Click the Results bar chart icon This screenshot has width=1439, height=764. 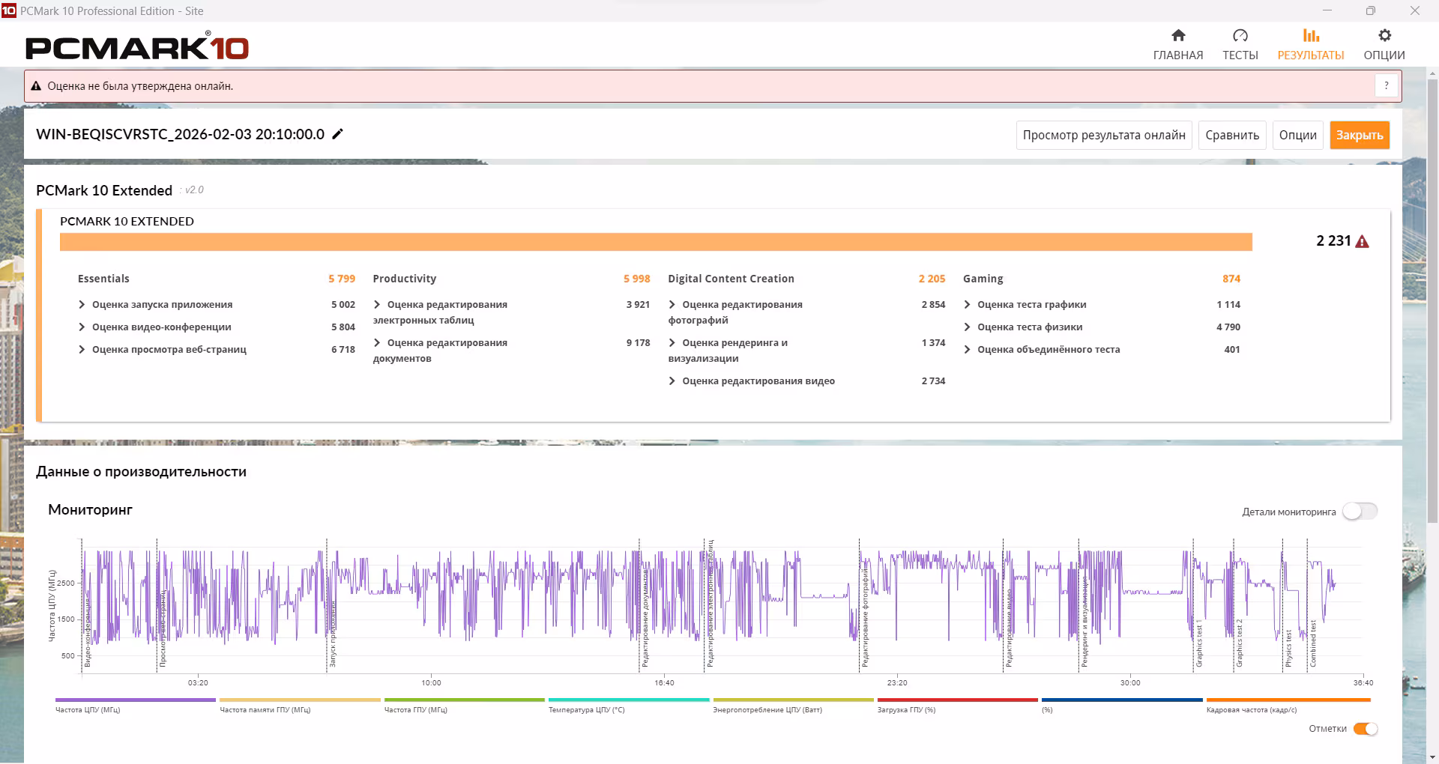[x=1310, y=35]
